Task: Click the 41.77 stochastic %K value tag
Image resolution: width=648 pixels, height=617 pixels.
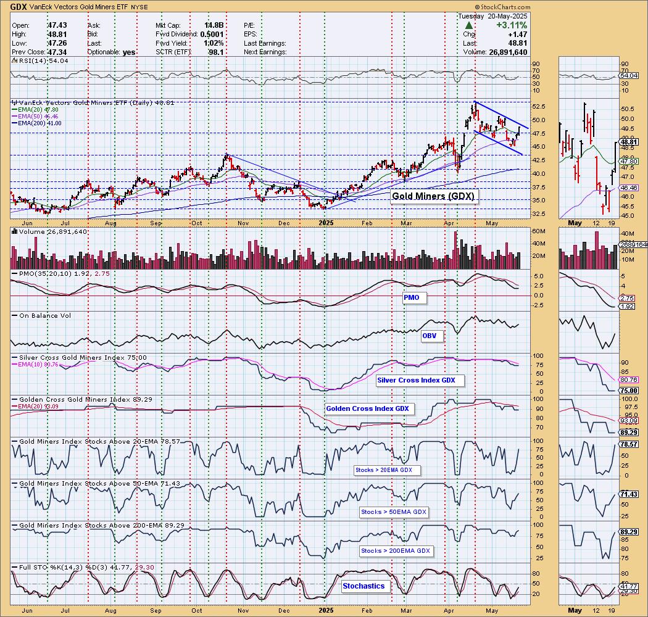Action: pyautogui.click(x=629, y=586)
